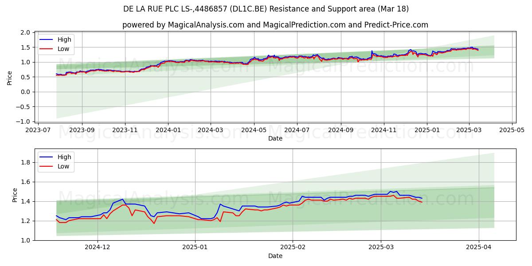Click the -0.5 y-axis tick in the top chart
Viewport: 532px width, 266px height.
(23, 107)
